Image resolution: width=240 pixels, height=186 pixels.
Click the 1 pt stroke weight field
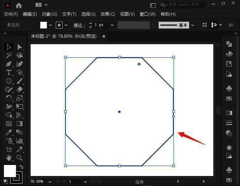pyautogui.click(x=101, y=25)
